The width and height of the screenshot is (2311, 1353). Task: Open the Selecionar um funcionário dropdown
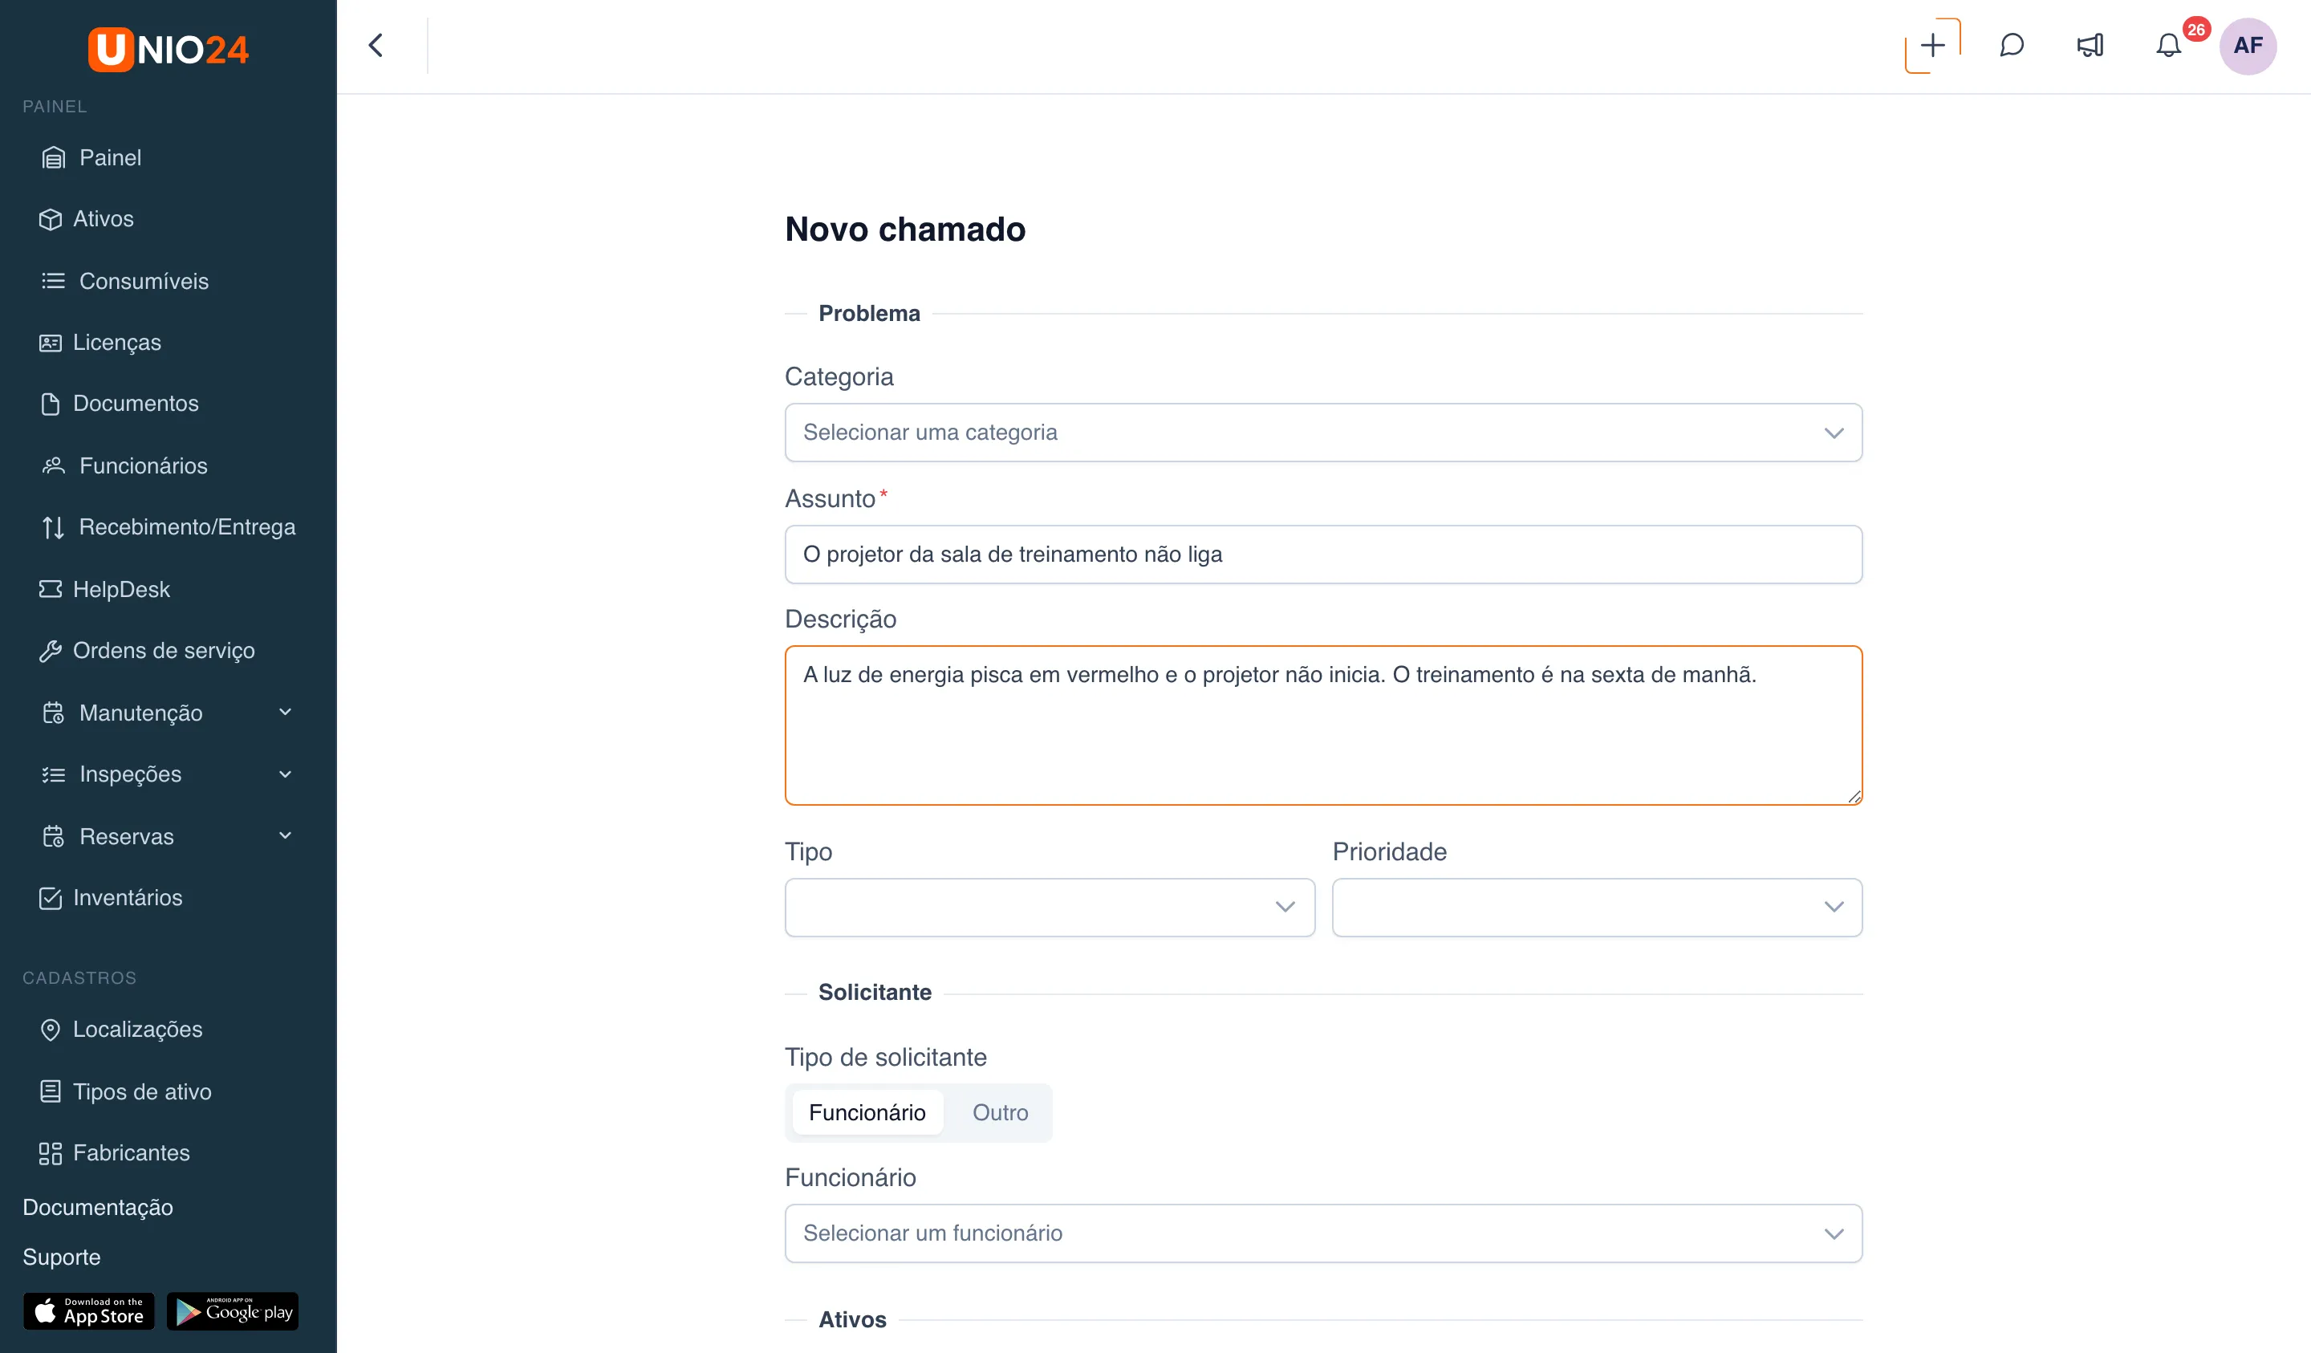pos(1322,1233)
